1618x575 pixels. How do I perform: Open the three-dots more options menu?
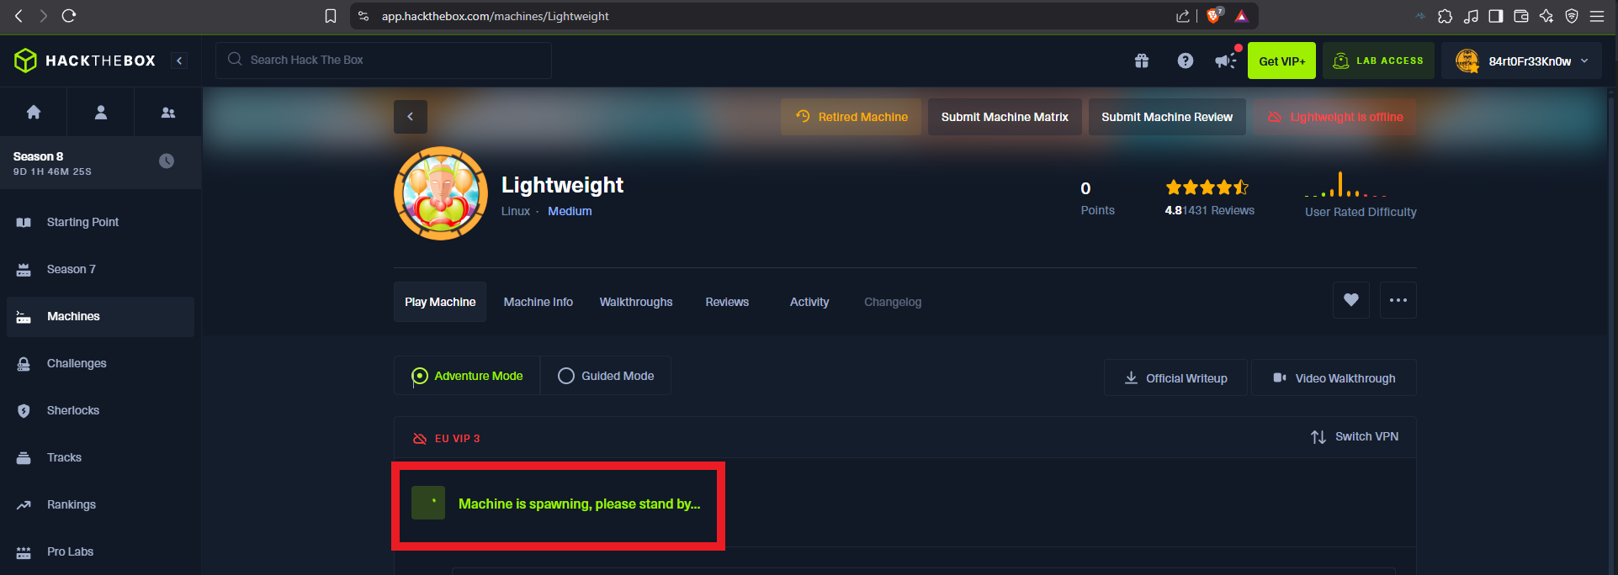[x=1398, y=300]
